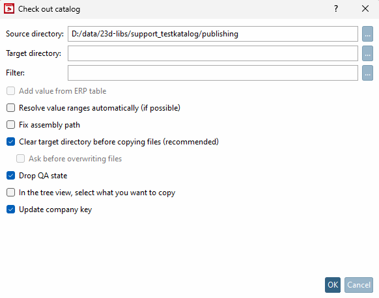Viewport: 379px width, 298px height.
Task: Confirm with the OK button
Action: 333,285
